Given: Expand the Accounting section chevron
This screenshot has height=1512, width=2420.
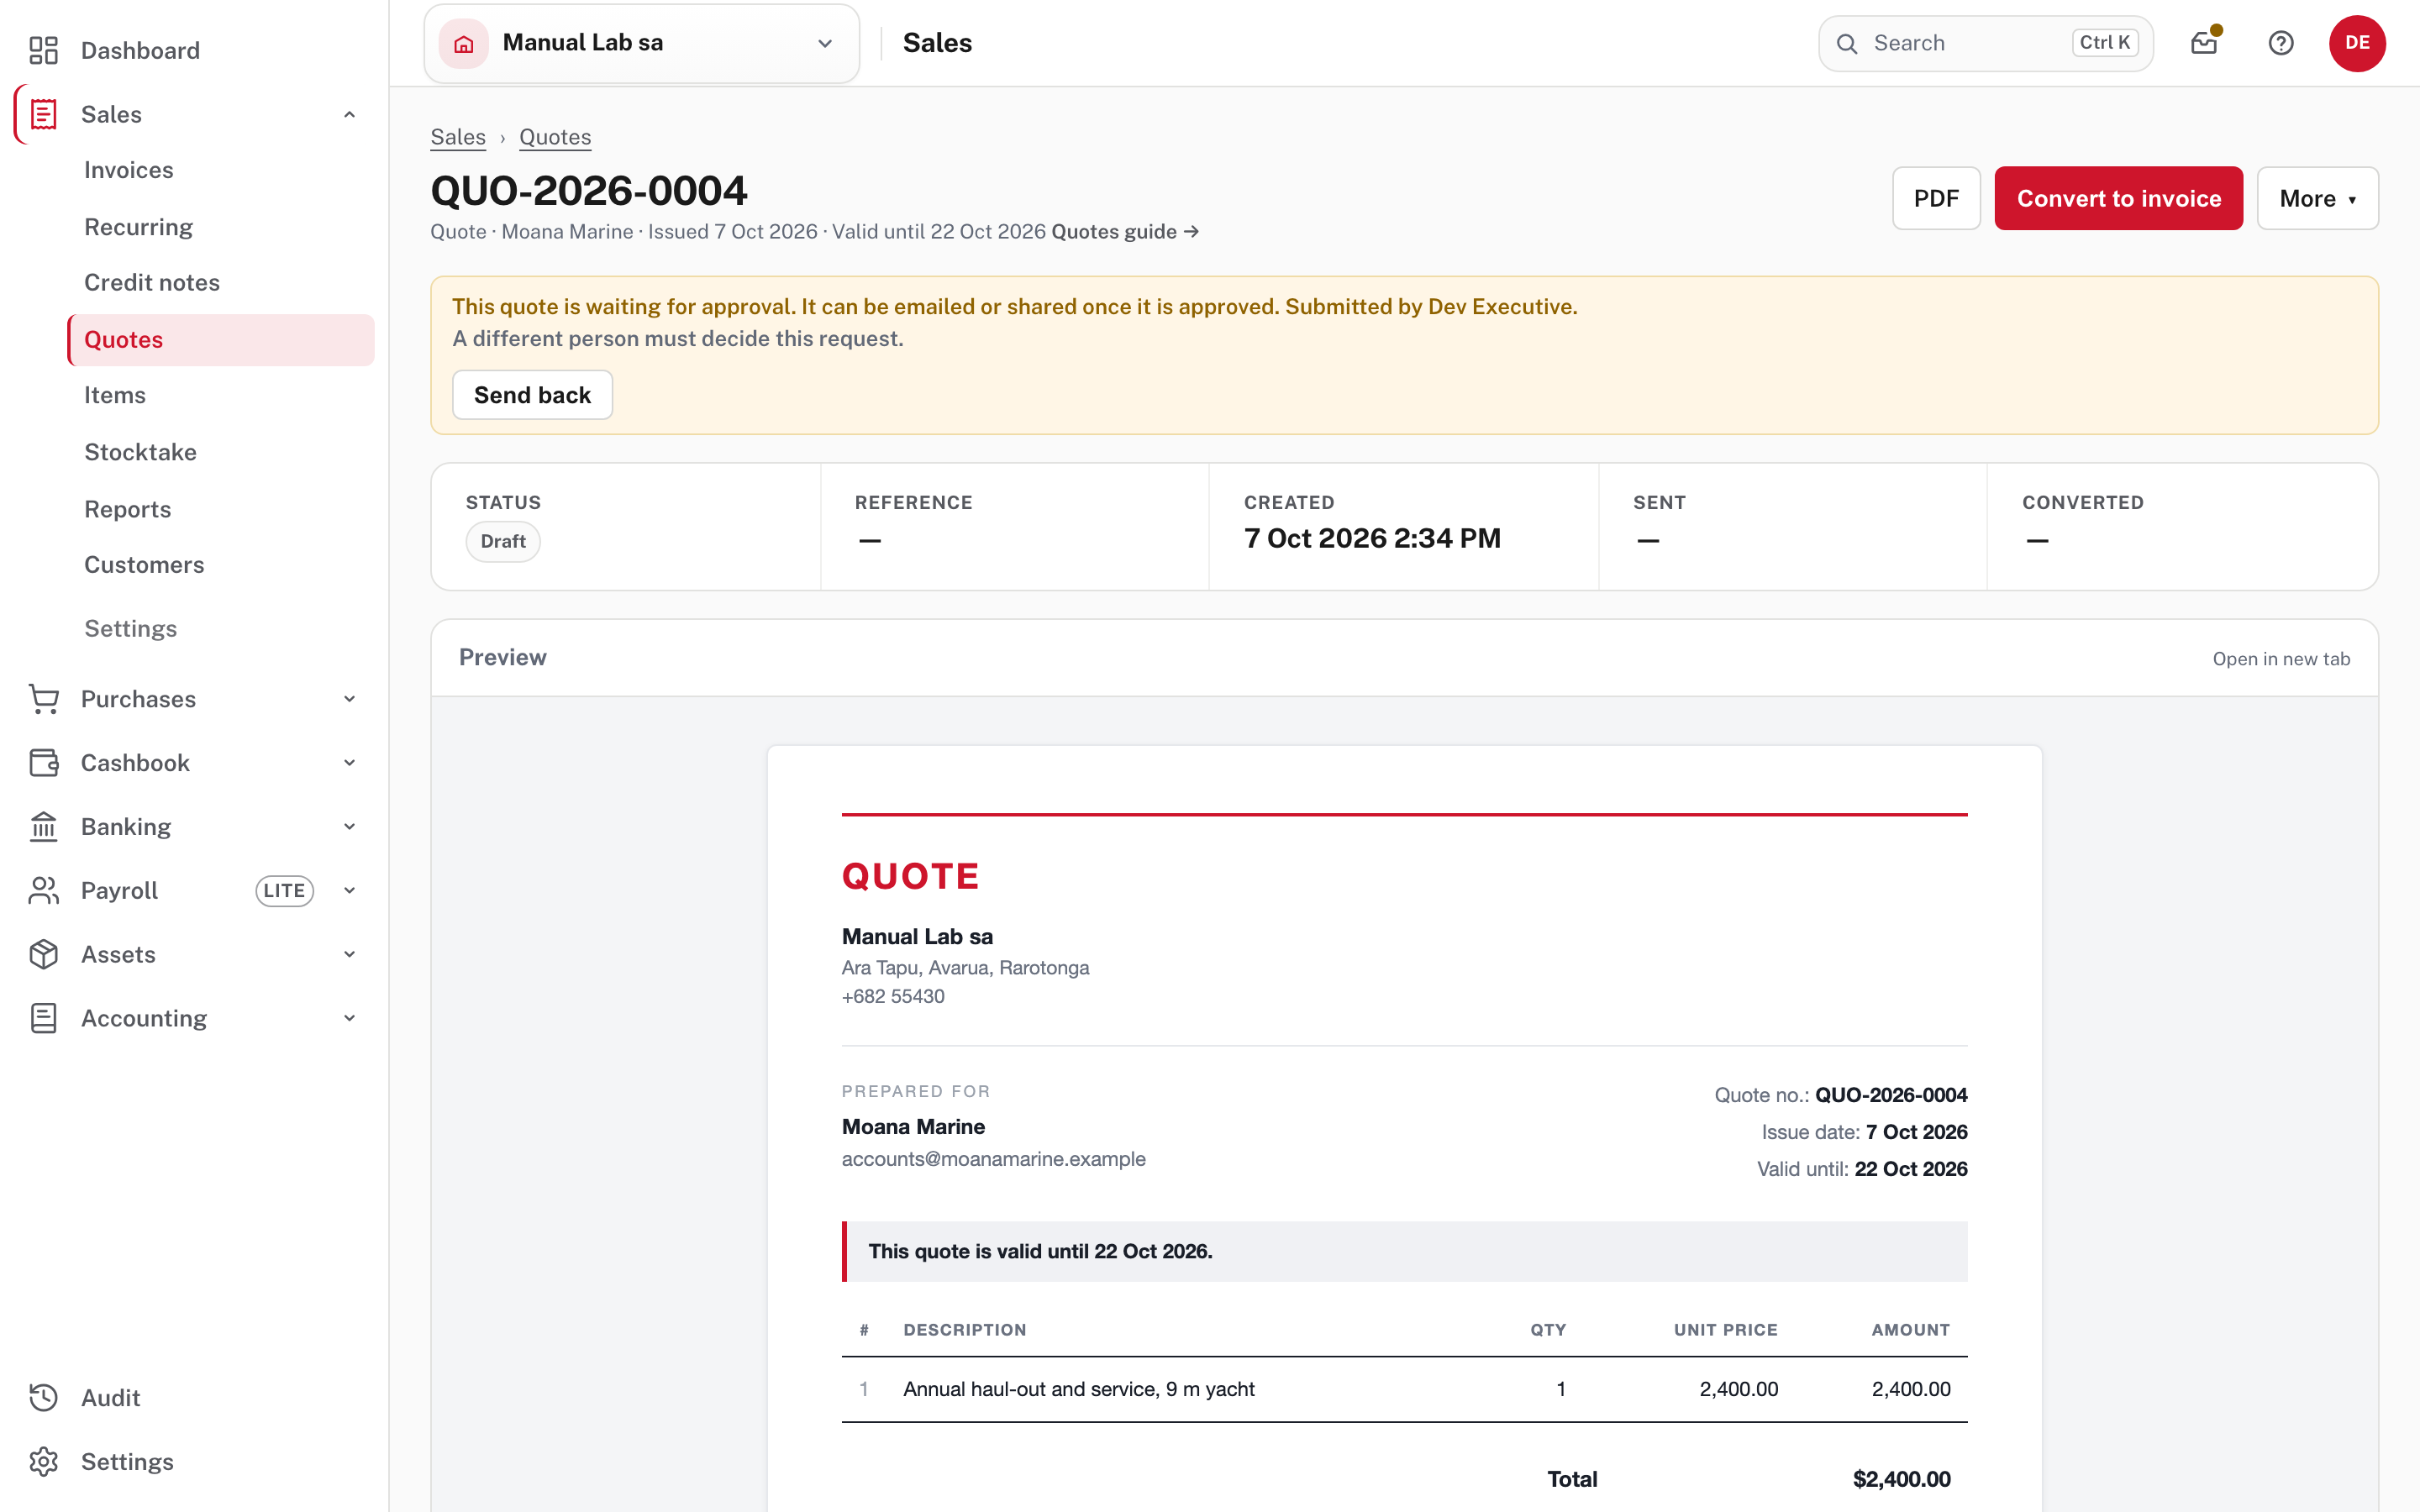Looking at the screenshot, I should pyautogui.click(x=349, y=1018).
